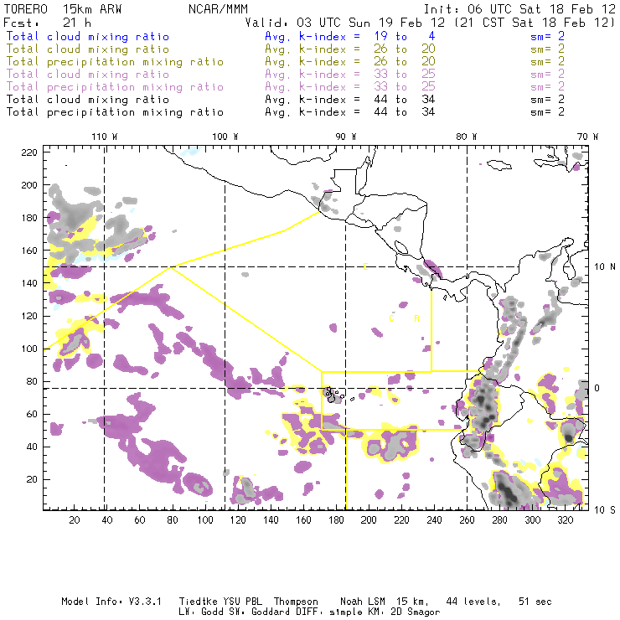Screen dimensions: 620x620
Task: Click the purple "Total precipitation mixing ratio" legend line
Action: click(x=115, y=87)
